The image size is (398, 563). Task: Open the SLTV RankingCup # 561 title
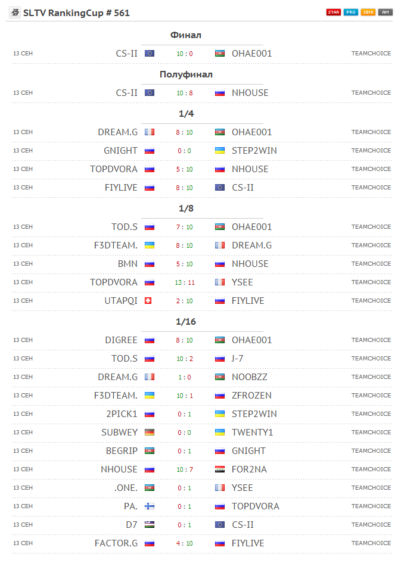pos(76,13)
